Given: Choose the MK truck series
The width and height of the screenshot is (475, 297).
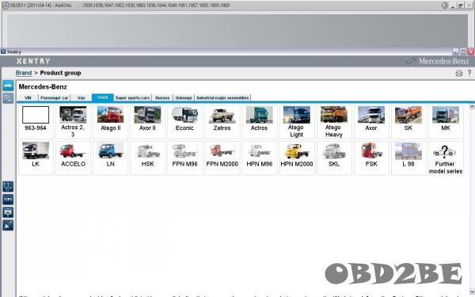Looking at the screenshot, I should tap(446, 122).
